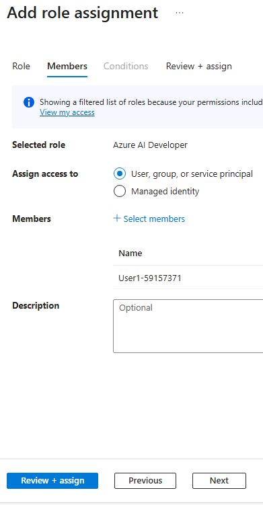
Task: Click the Name column header
Action: pos(130,254)
